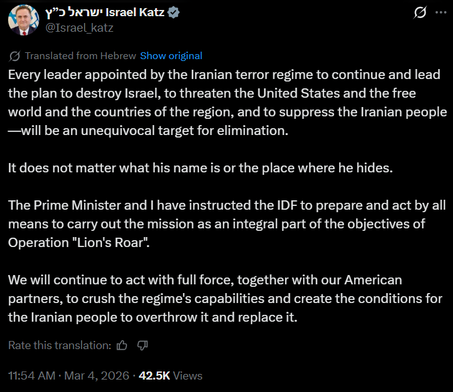Image resolution: width=453 pixels, height=392 pixels.
Task: Rate the translation with thumbs up
Action: (122, 345)
